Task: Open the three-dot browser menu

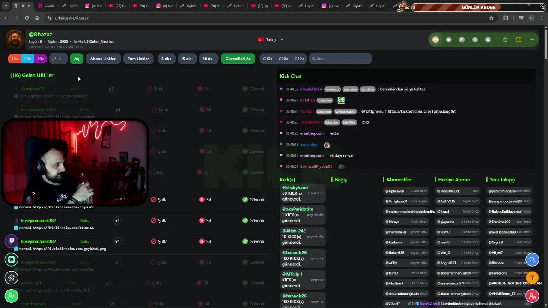Action: click(x=542, y=18)
